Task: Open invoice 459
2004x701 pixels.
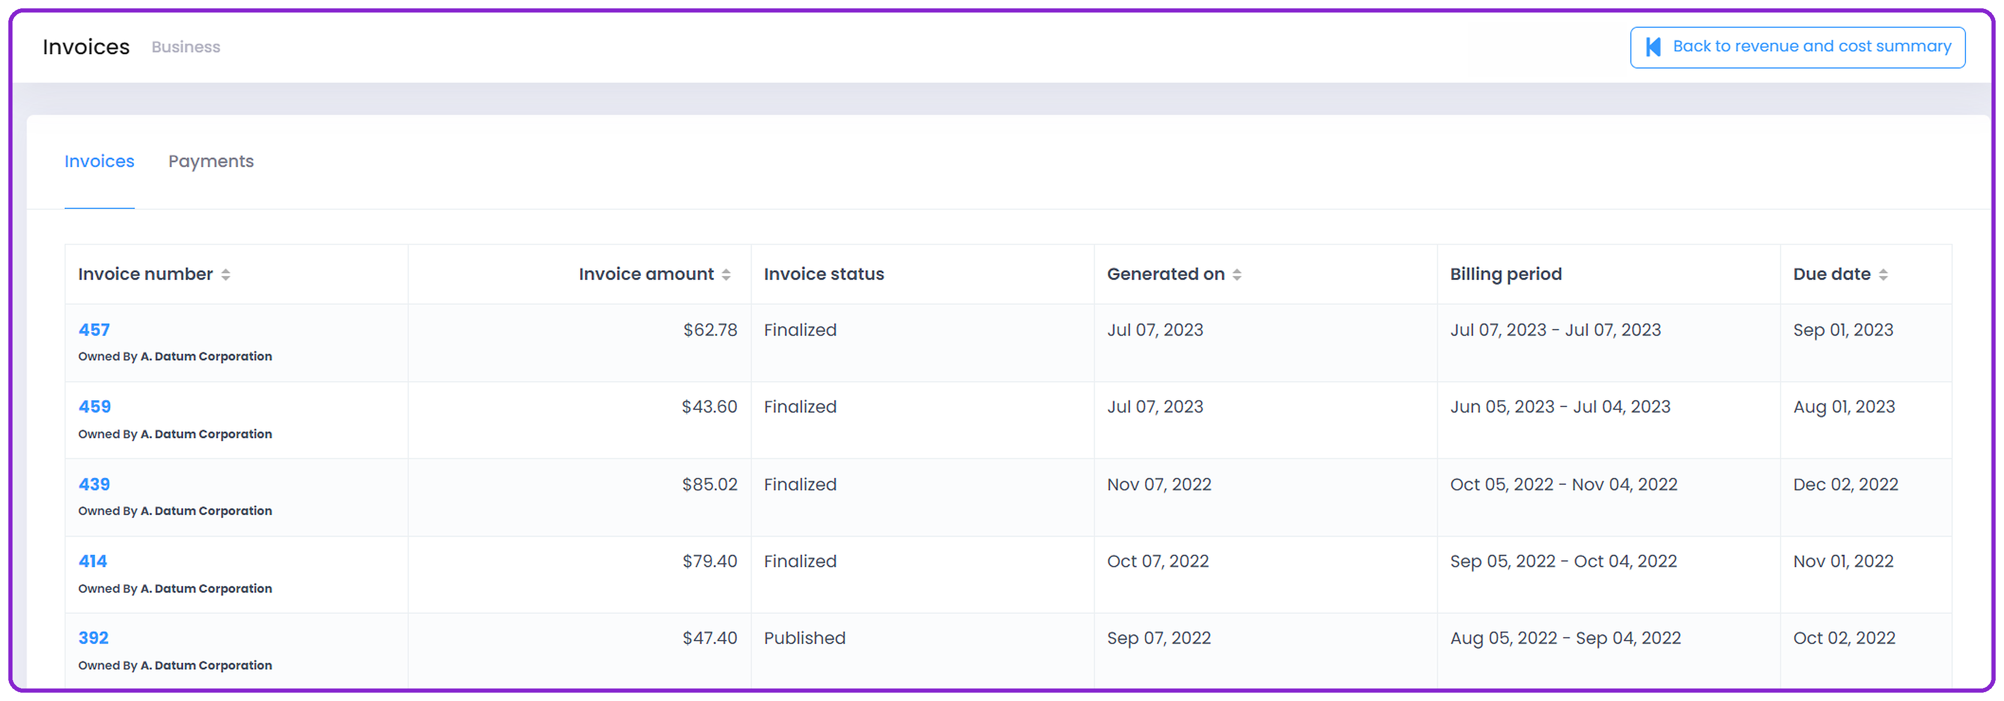Action: [95, 407]
